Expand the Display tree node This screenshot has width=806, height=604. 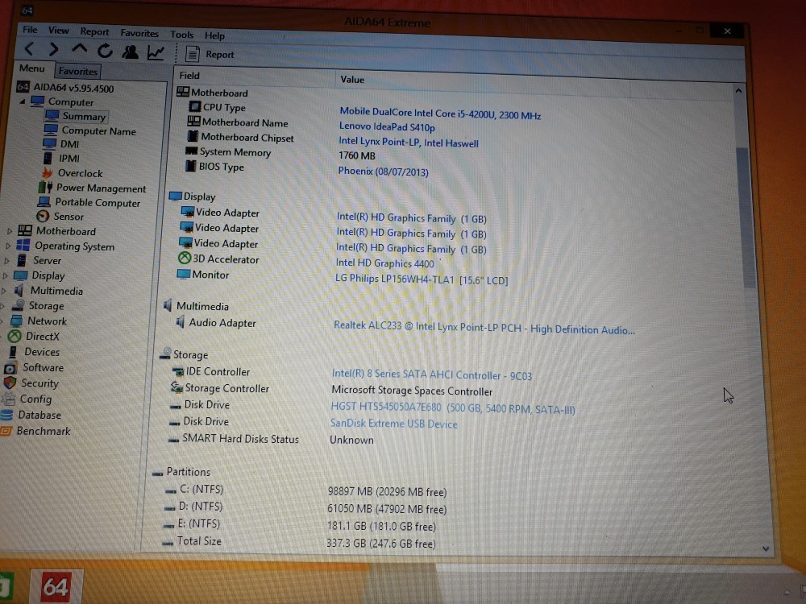pyautogui.click(x=5, y=275)
